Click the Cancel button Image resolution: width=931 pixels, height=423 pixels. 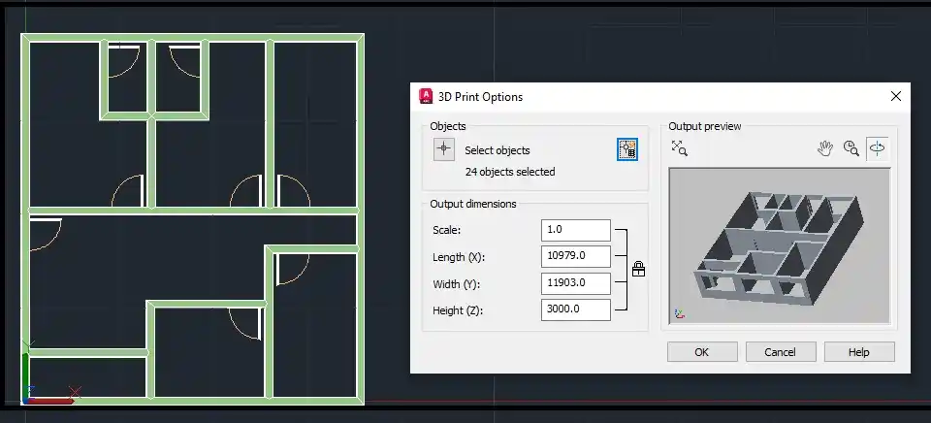coord(780,352)
